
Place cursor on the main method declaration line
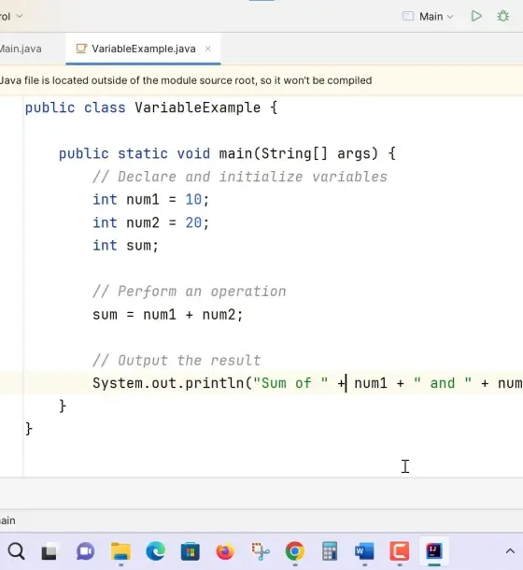click(x=227, y=153)
